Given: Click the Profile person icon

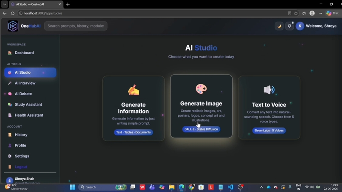Looking at the screenshot, I should tap(10, 145).
